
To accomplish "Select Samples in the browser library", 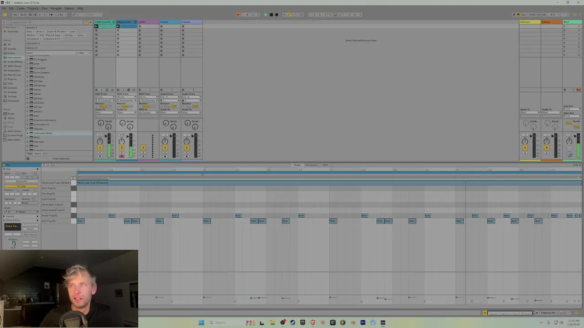I will click(12, 88).
